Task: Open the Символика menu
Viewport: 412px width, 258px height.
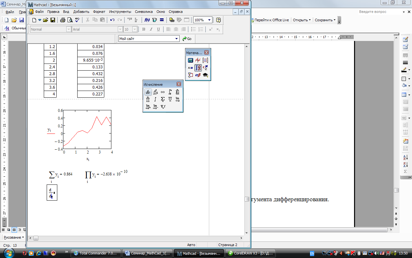Action: 144,12
